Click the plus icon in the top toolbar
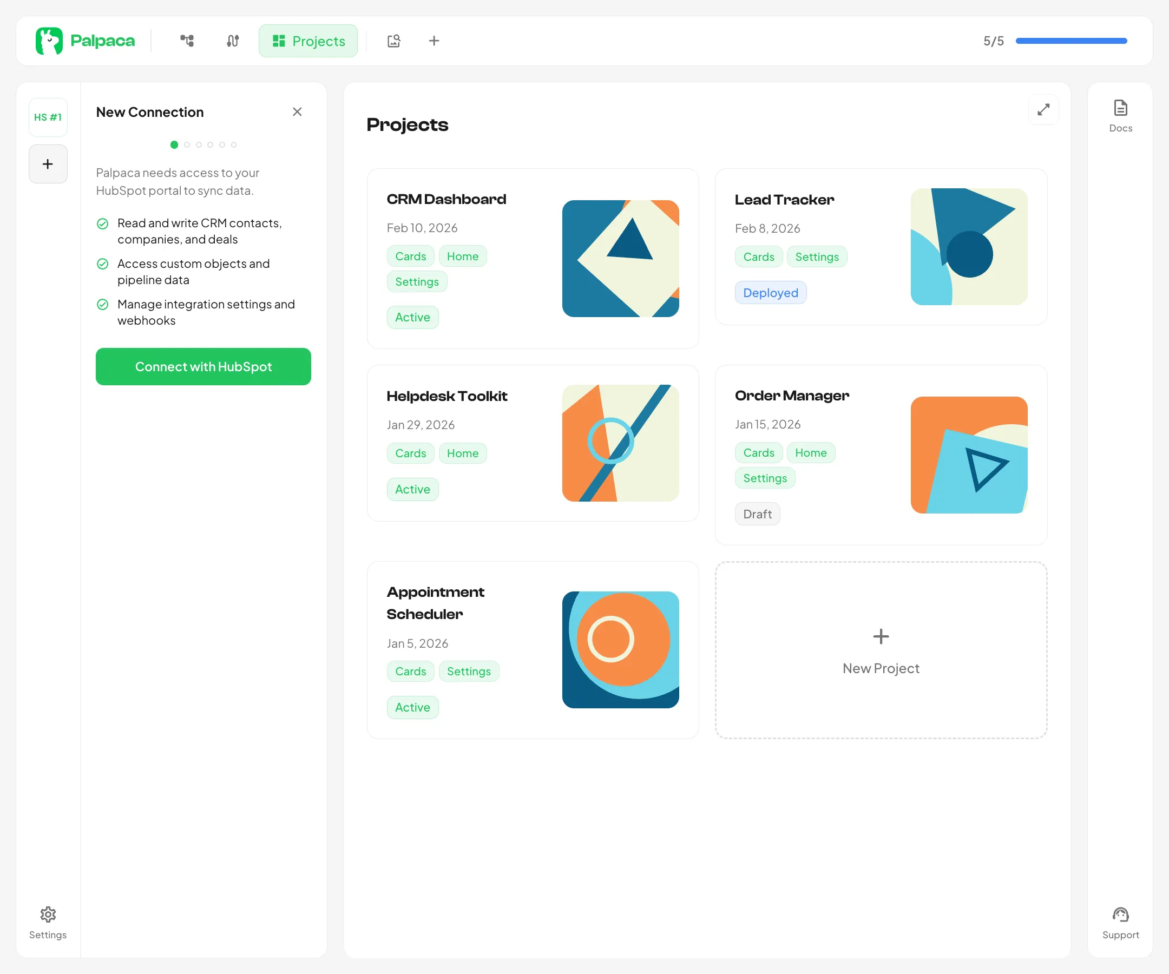The height and width of the screenshot is (974, 1169). coord(434,41)
